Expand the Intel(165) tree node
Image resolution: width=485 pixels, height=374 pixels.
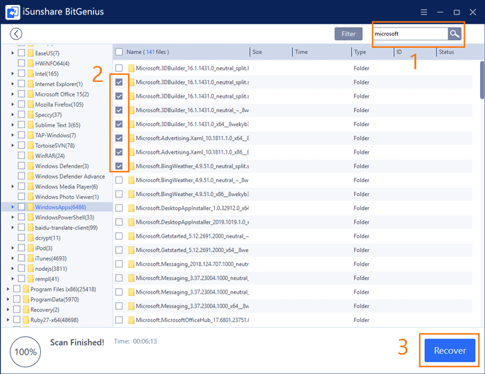pos(12,73)
